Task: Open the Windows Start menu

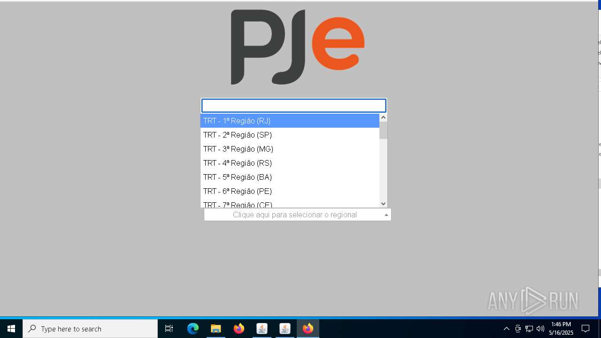Action: 11,329
